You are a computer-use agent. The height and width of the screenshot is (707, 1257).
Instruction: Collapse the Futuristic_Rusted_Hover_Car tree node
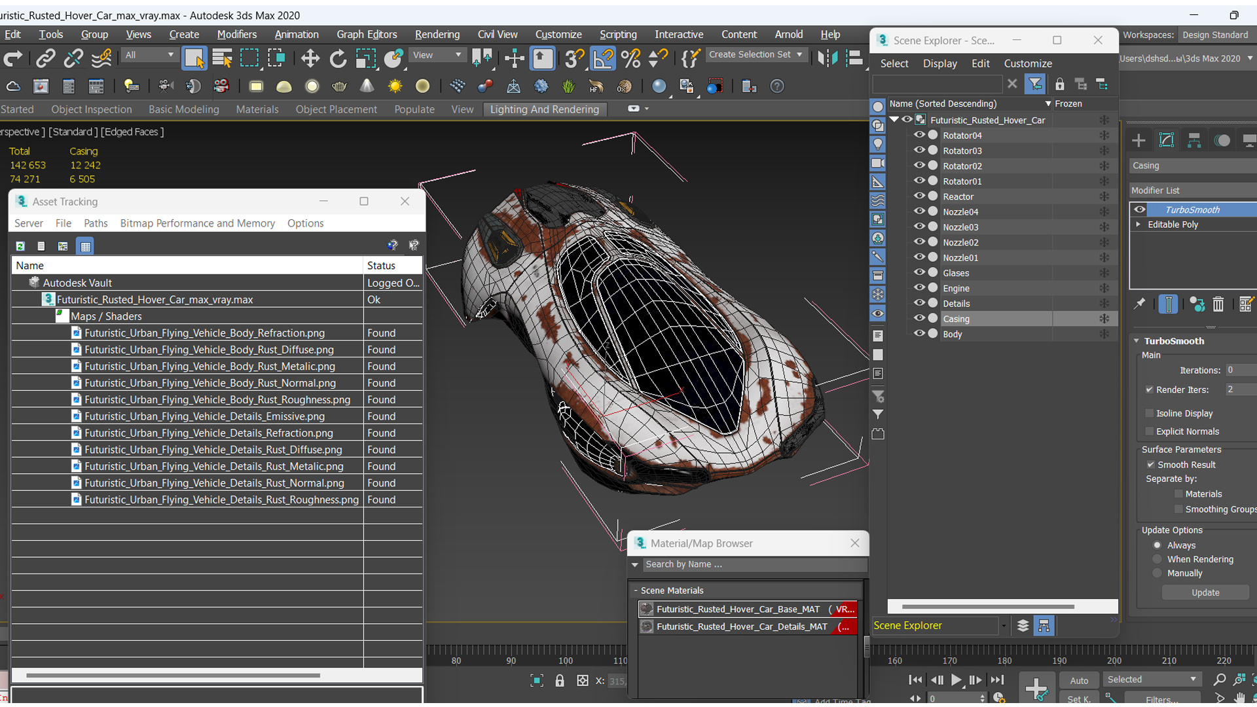pyautogui.click(x=894, y=120)
